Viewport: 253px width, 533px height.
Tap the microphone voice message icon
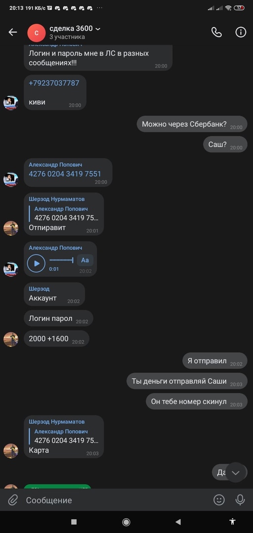(x=240, y=499)
